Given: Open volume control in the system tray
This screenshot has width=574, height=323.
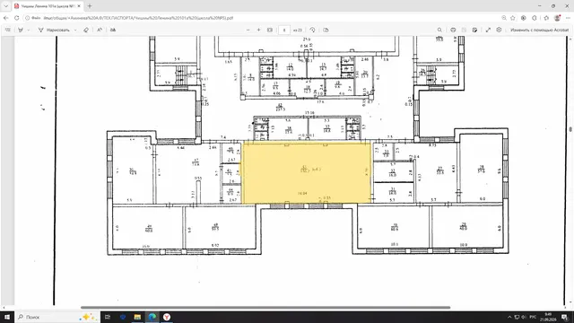Looking at the screenshot, I should (x=524, y=317).
